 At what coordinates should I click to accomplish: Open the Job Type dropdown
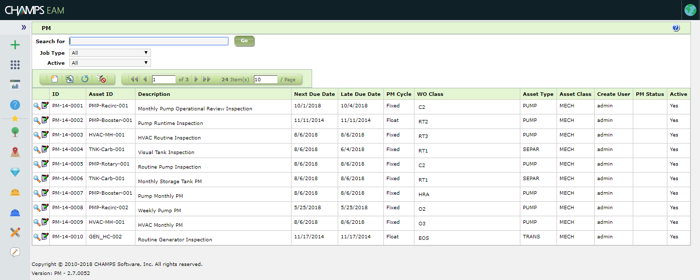pos(110,53)
